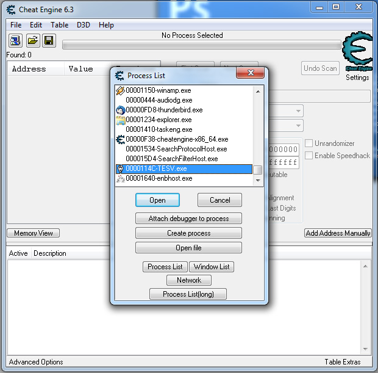Click the process list scrollbar thumb
378x373 pixels.
[x=258, y=170]
